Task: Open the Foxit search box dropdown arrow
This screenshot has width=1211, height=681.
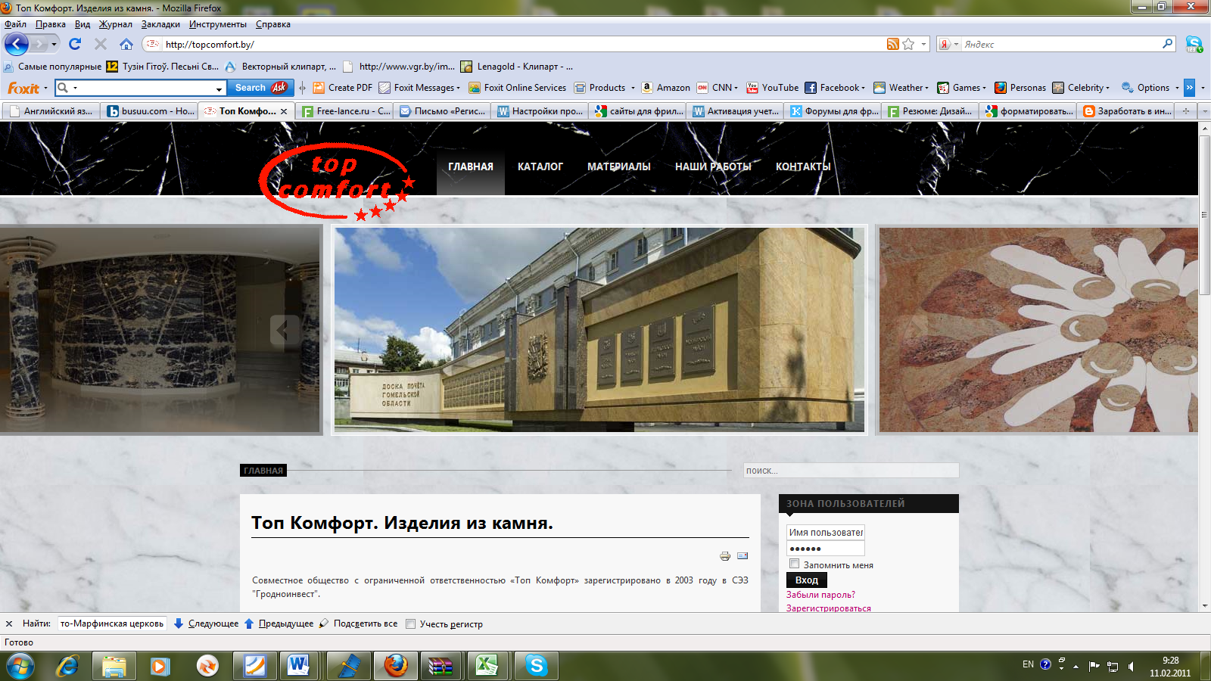Action: [x=219, y=89]
